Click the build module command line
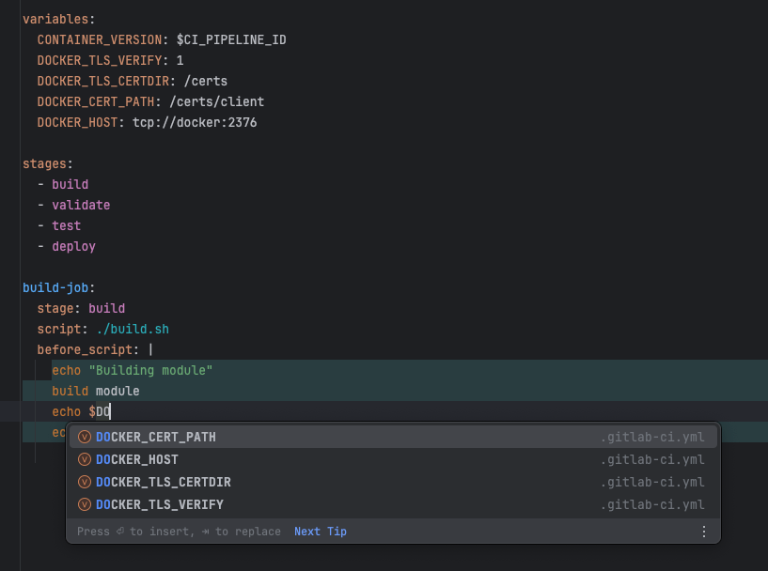Image resolution: width=768 pixels, height=571 pixels. [x=96, y=391]
